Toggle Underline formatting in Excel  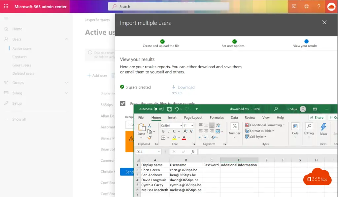pyautogui.click(x=174, y=131)
